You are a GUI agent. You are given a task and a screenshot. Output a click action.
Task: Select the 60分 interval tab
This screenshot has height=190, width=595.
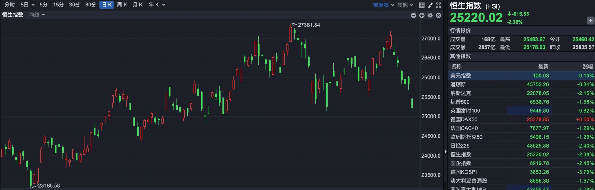(x=90, y=5)
